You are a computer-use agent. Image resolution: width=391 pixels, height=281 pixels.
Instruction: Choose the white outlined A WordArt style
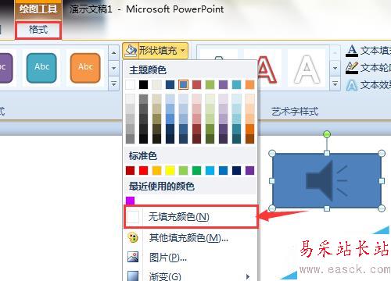[307, 69]
